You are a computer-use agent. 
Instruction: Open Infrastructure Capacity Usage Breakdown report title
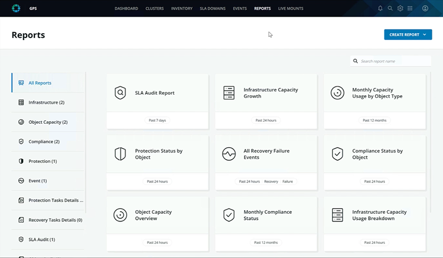[379, 215]
